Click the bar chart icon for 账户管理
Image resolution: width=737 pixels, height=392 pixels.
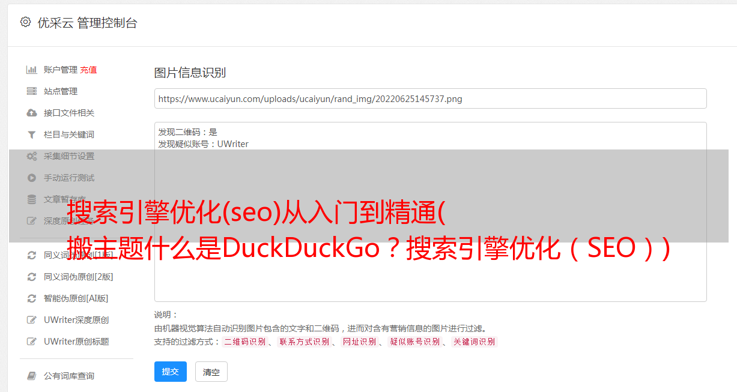(x=32, y=70)
